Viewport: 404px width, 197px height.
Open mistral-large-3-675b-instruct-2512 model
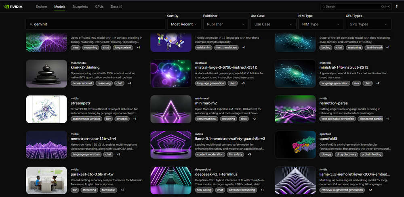226,67
